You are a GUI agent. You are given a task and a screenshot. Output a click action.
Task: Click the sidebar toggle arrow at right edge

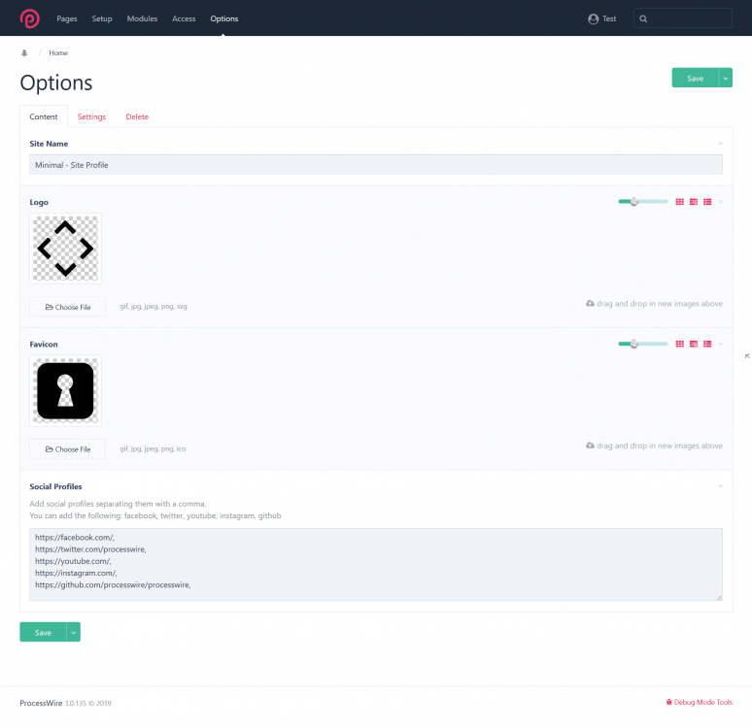746,356
